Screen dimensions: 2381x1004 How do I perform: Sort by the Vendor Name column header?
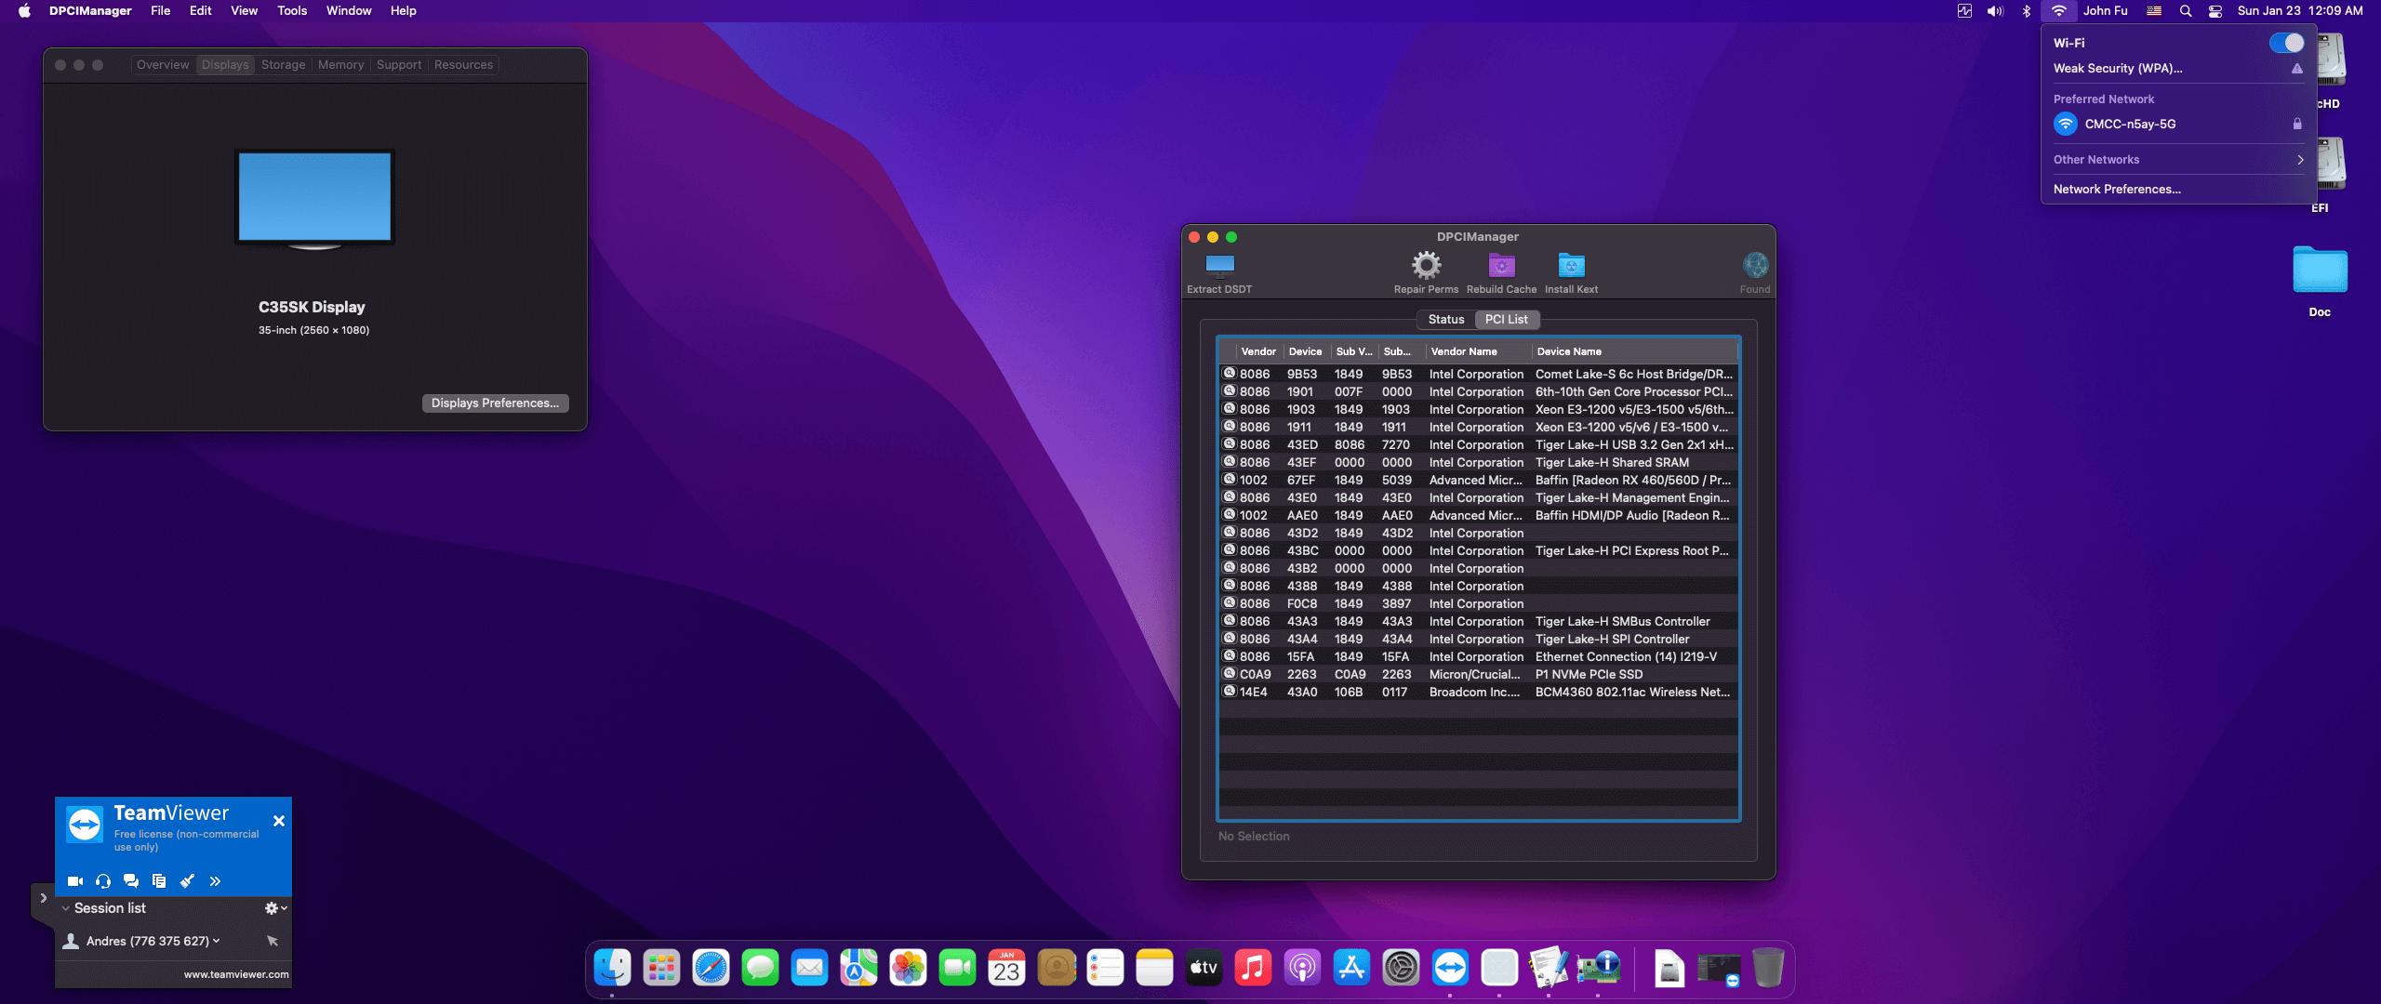1479,351
